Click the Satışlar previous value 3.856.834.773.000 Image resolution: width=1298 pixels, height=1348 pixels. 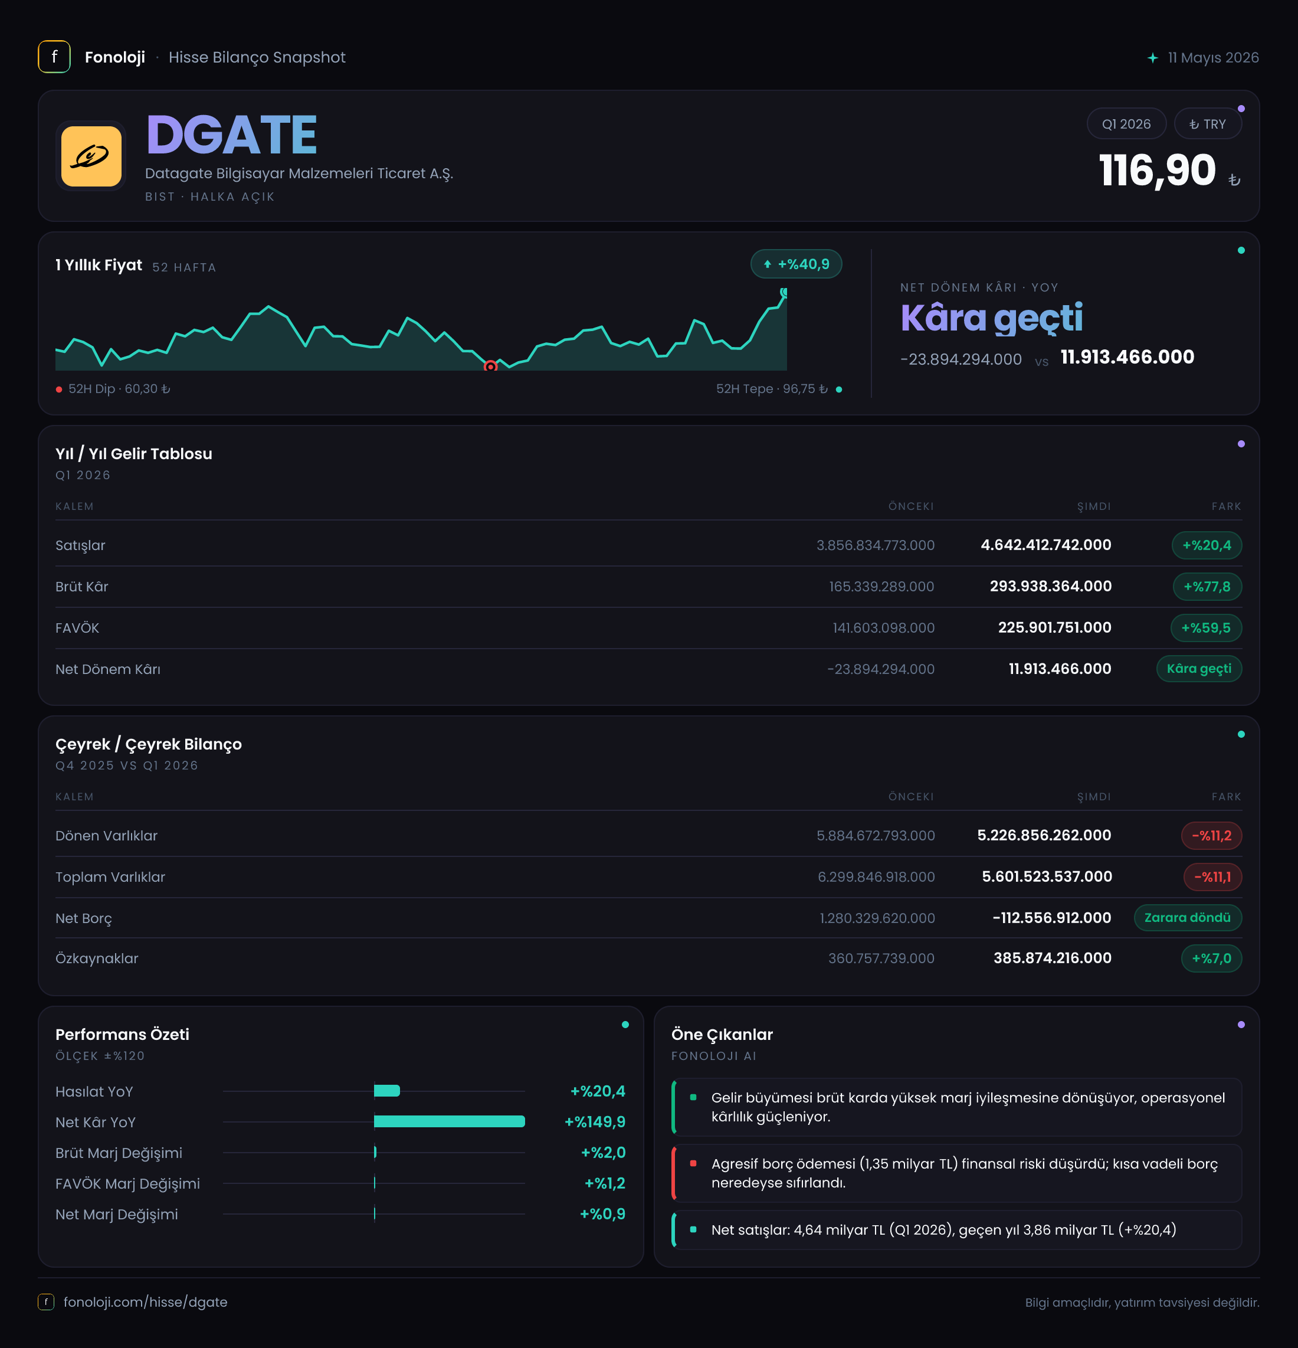point(875,545)
